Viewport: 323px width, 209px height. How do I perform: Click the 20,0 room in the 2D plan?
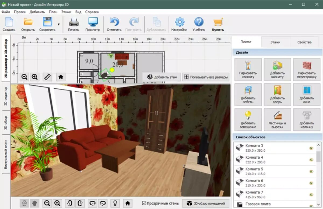click(x=118, y=65)
